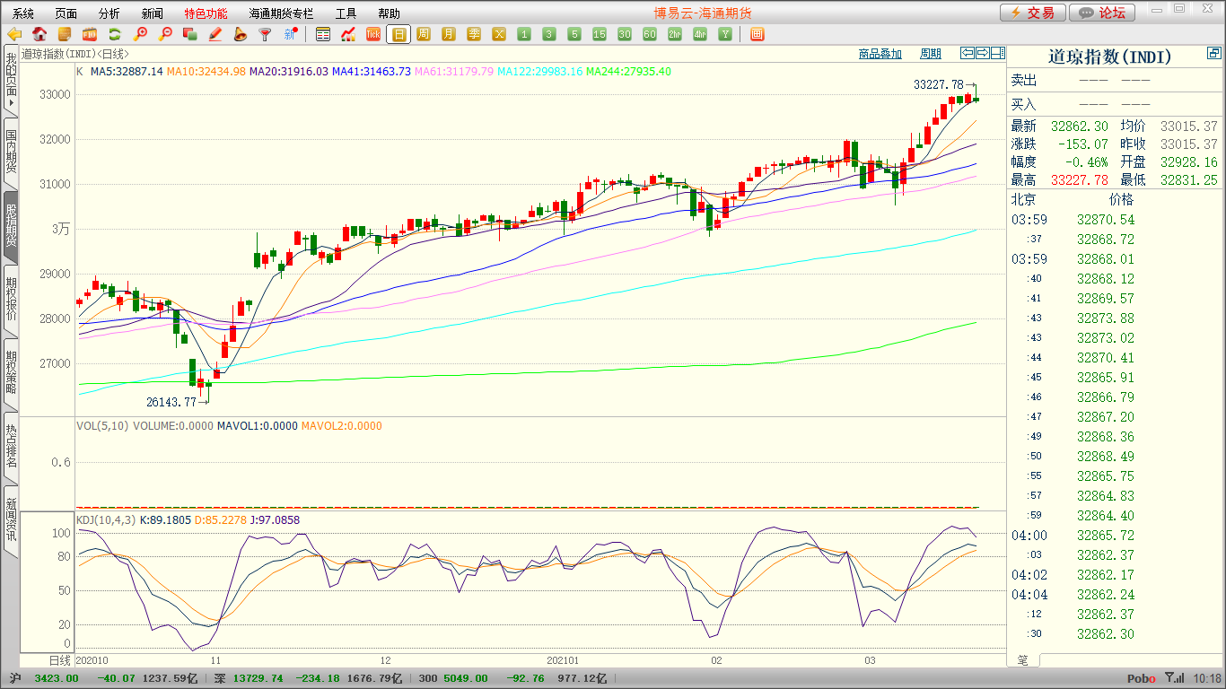Open the Tick chart icon

(373, 34)
